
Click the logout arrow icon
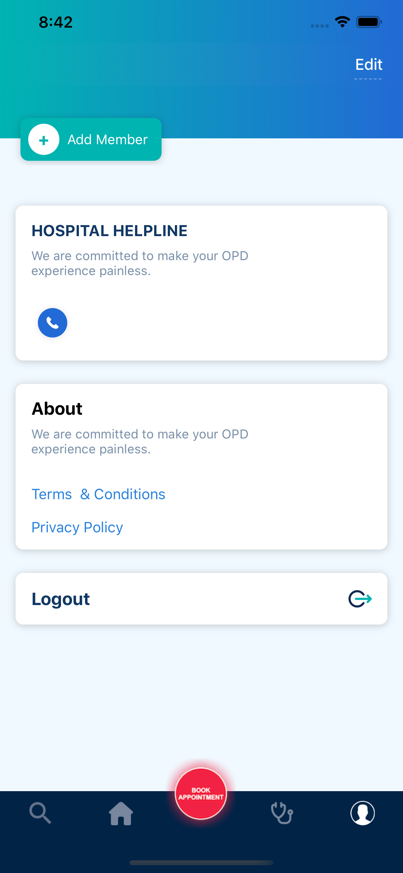[x=360, y=599]
